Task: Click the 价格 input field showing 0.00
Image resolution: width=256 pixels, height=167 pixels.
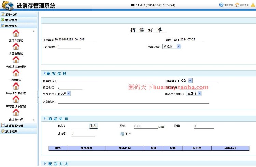Action: (146, 126)
